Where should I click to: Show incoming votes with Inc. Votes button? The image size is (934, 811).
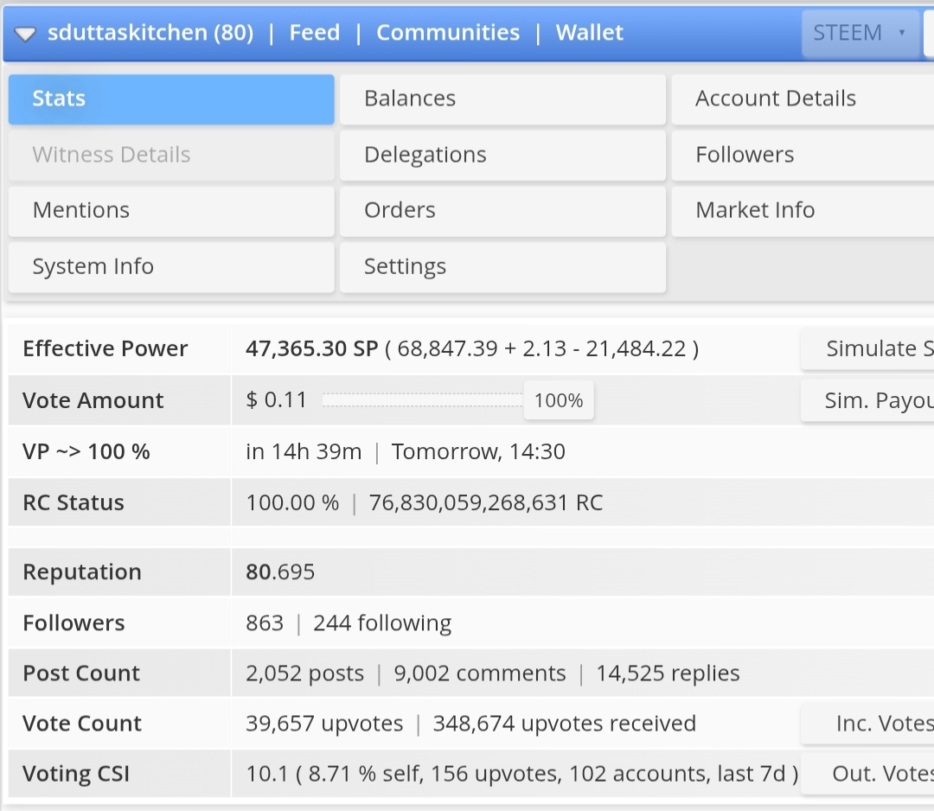pyautogui.click(x=868, y=724)
